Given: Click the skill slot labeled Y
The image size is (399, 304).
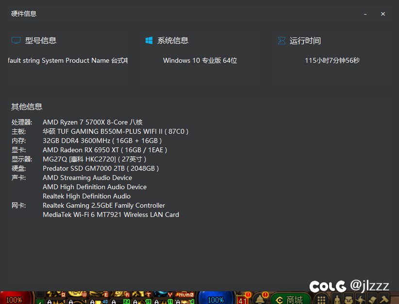Looking at the screenshot, I should (x=163, y=295).
